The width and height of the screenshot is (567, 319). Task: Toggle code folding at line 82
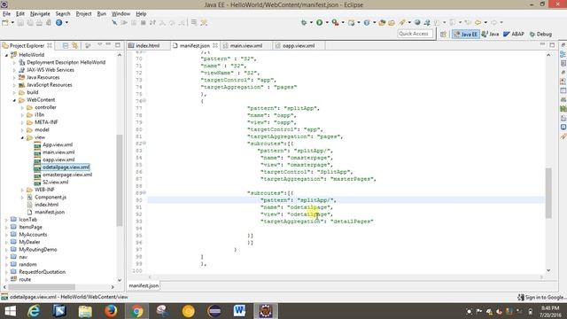tap(144, 144)
